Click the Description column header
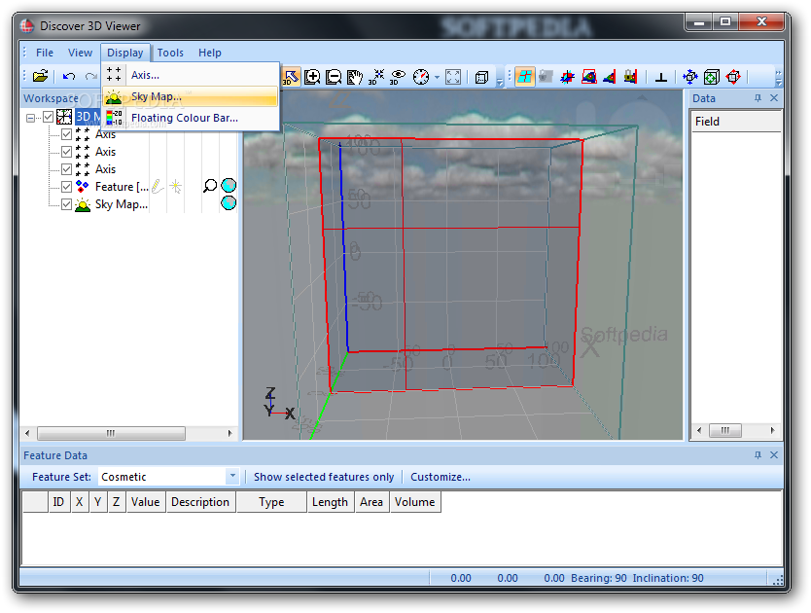 coord(200,502)
